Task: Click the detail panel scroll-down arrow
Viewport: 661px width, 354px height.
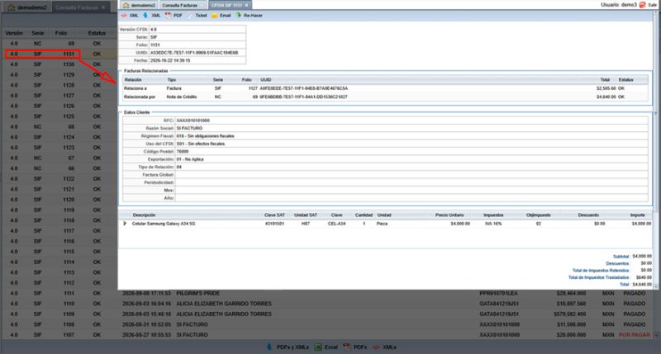Action: click(655, 286)
